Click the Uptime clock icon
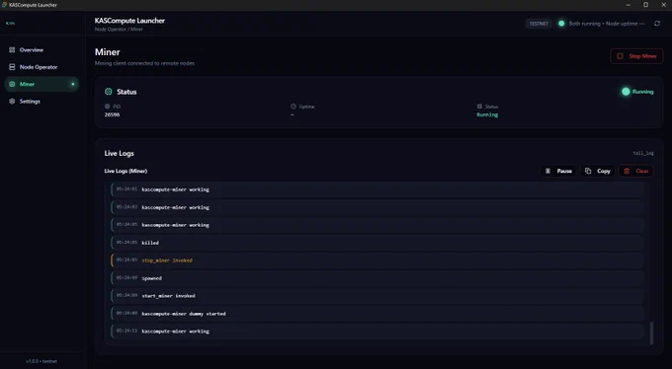This screenshot has height=369, width=672. 294,107
